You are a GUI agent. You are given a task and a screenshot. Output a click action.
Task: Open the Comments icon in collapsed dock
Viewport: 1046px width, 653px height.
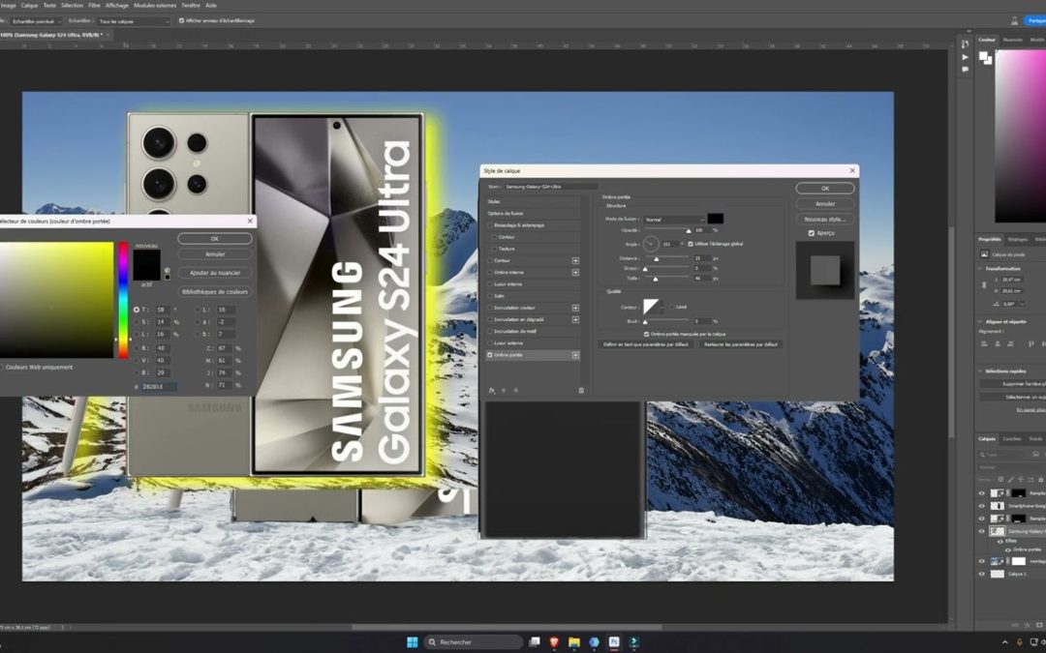(x=965, y=70)
